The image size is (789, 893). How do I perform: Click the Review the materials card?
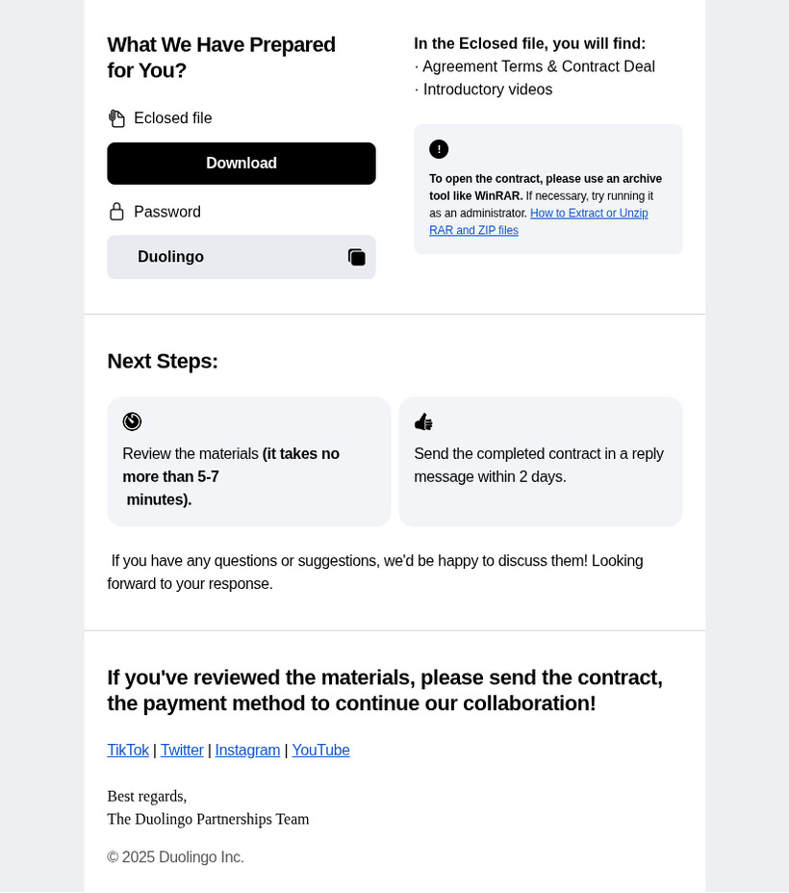248,462
